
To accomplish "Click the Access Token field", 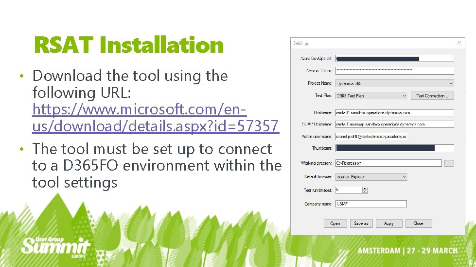I will point(395,70).
